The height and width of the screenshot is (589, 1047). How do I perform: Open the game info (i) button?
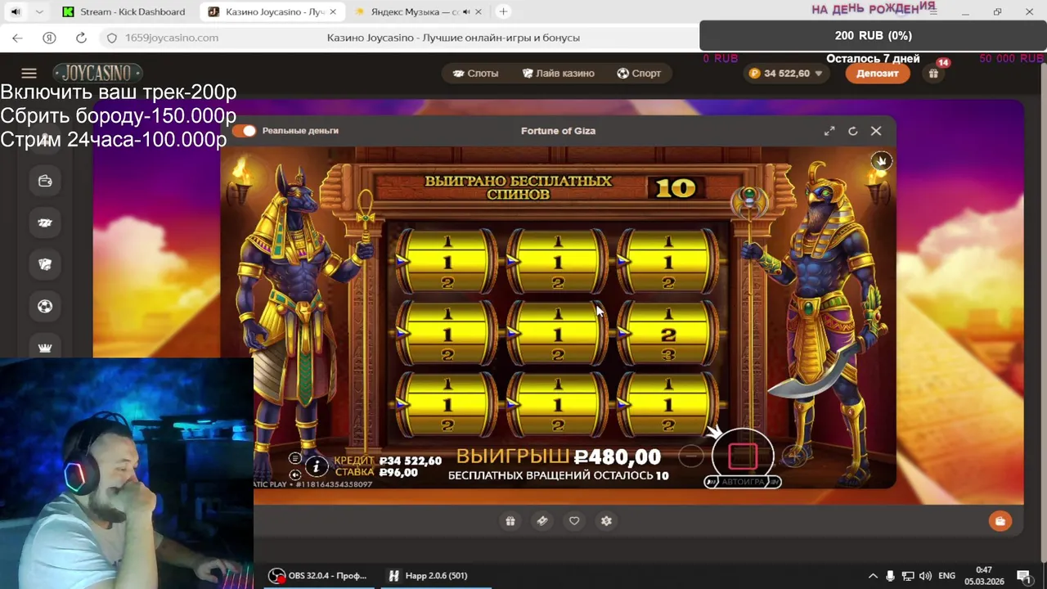(x=317, y=466)
